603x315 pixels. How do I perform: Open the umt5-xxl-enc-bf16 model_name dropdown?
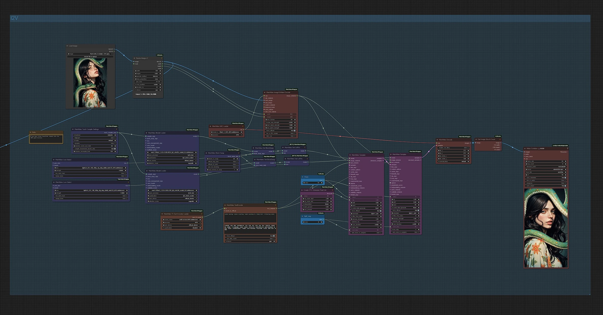pos(182,220)
